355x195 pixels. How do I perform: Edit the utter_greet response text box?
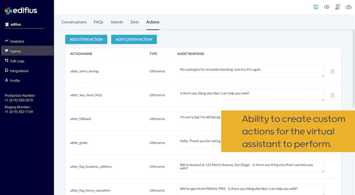(199, 143)
